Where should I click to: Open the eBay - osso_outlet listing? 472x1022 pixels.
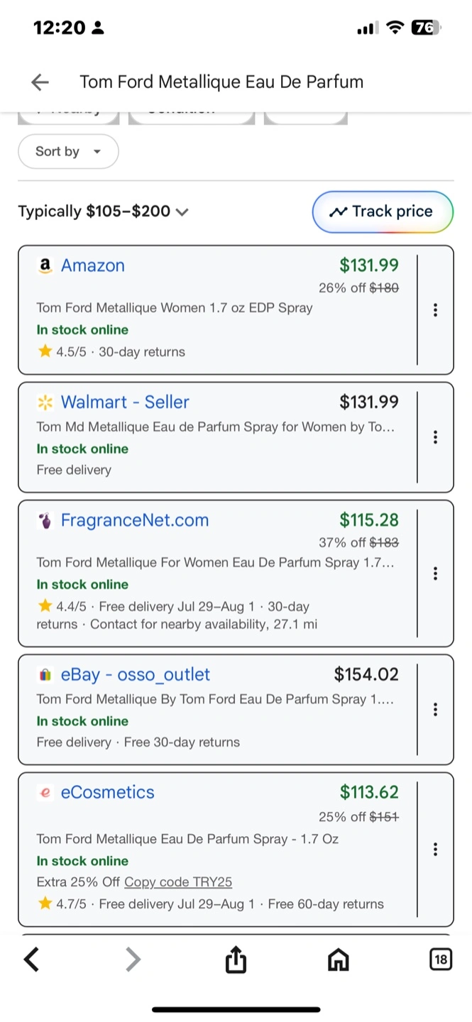click(136, 674)
